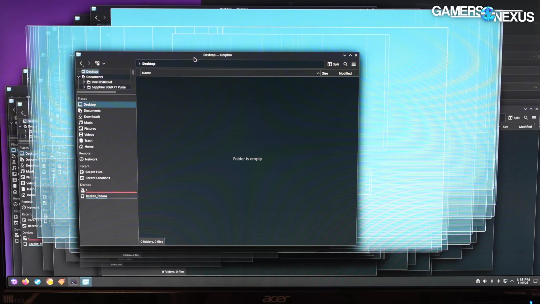The height and width of the screenshot is (304, 540).
Task: Click the volume icon in system tray
Action: tap(485, 281)
